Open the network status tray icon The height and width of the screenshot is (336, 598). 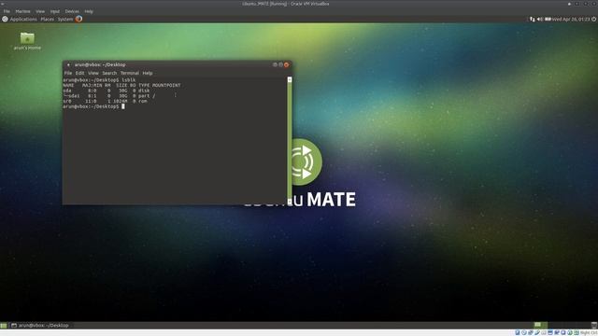(533, 19)
